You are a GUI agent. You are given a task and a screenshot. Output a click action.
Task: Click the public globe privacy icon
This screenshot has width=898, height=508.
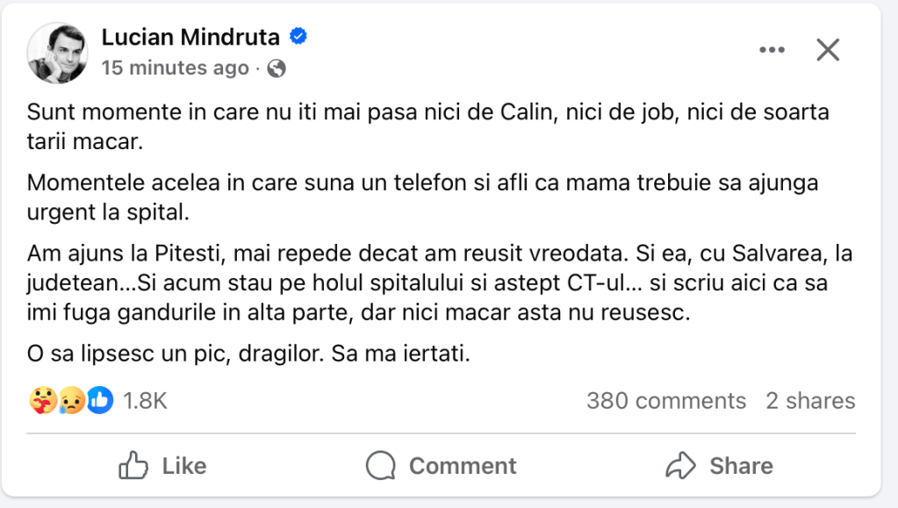(275, 68)
